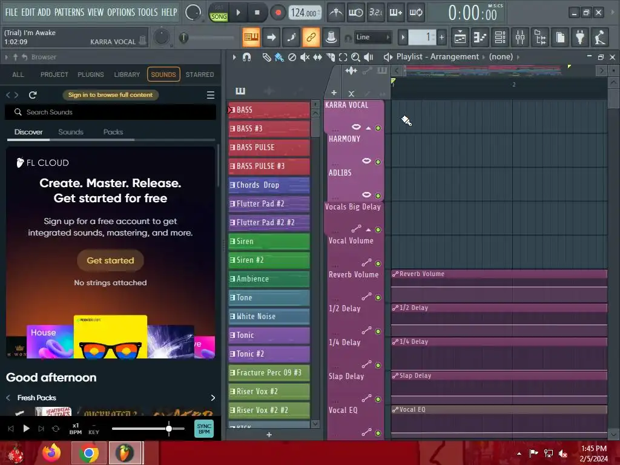Click the plus next to pattern number
The width and height of the screenshot is (620, 465).
[441, 38]
